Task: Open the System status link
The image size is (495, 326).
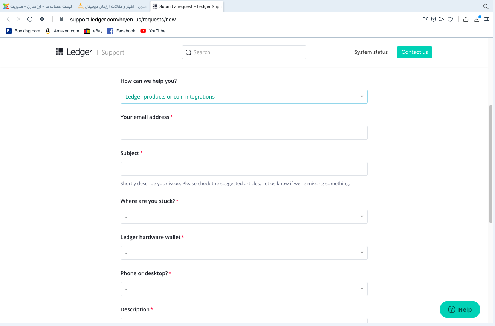Action: 371,52
